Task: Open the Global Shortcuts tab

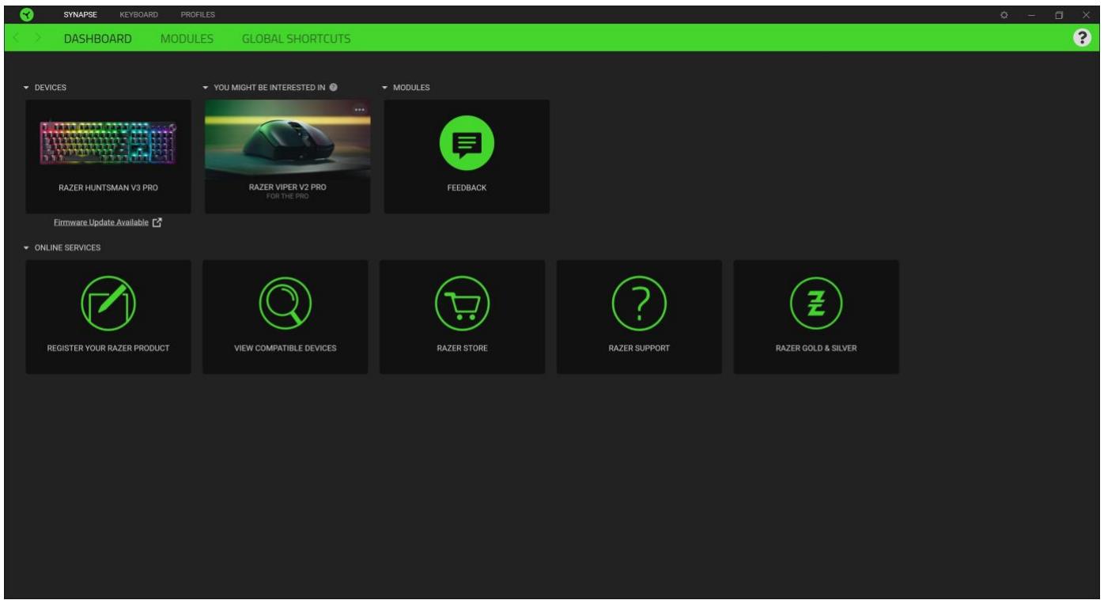Action: 297,39
